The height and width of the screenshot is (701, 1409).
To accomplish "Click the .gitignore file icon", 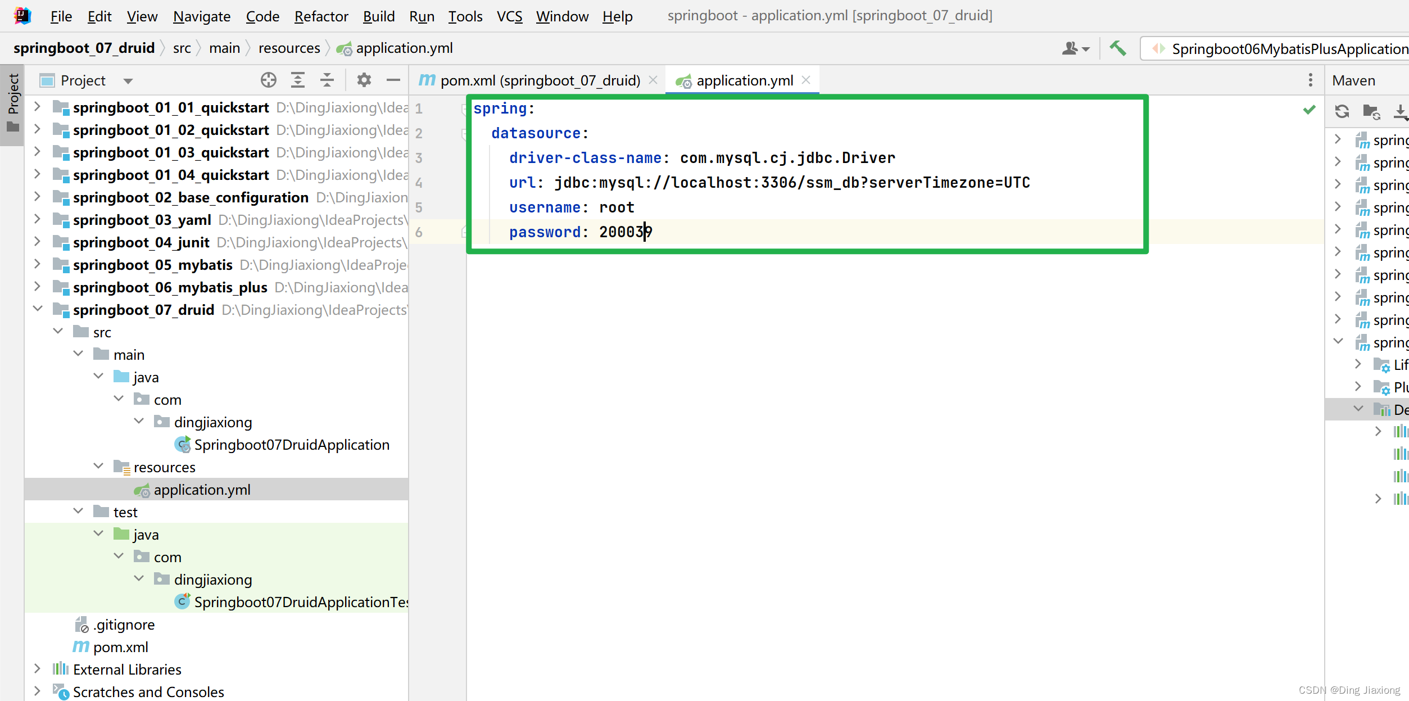I will (81, 625).
